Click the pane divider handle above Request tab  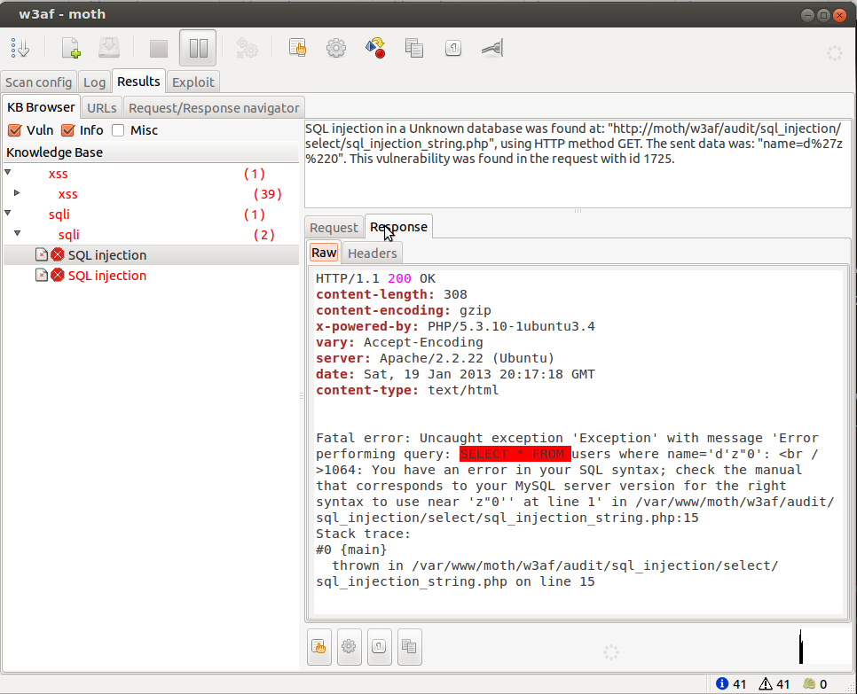(578, 211)
